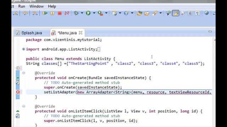Terminate with the red stop square

[x=60, y=13]
